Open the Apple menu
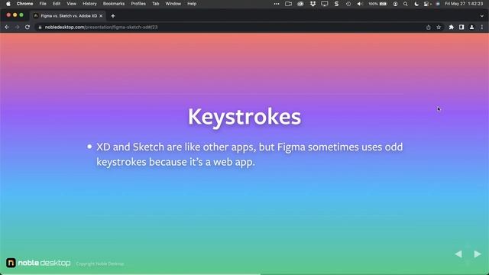This screenshot has height=275, width=489. [x=8, y=4]
